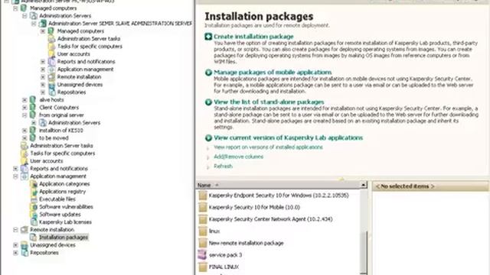Select New remote installation package row
Viewport: 490px width, 275px height.
click(x=247, y=243)
